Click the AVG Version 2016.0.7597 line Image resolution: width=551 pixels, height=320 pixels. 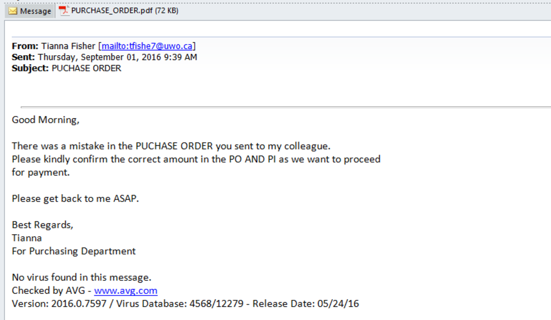pyautogui.click(x=186, y=303)
